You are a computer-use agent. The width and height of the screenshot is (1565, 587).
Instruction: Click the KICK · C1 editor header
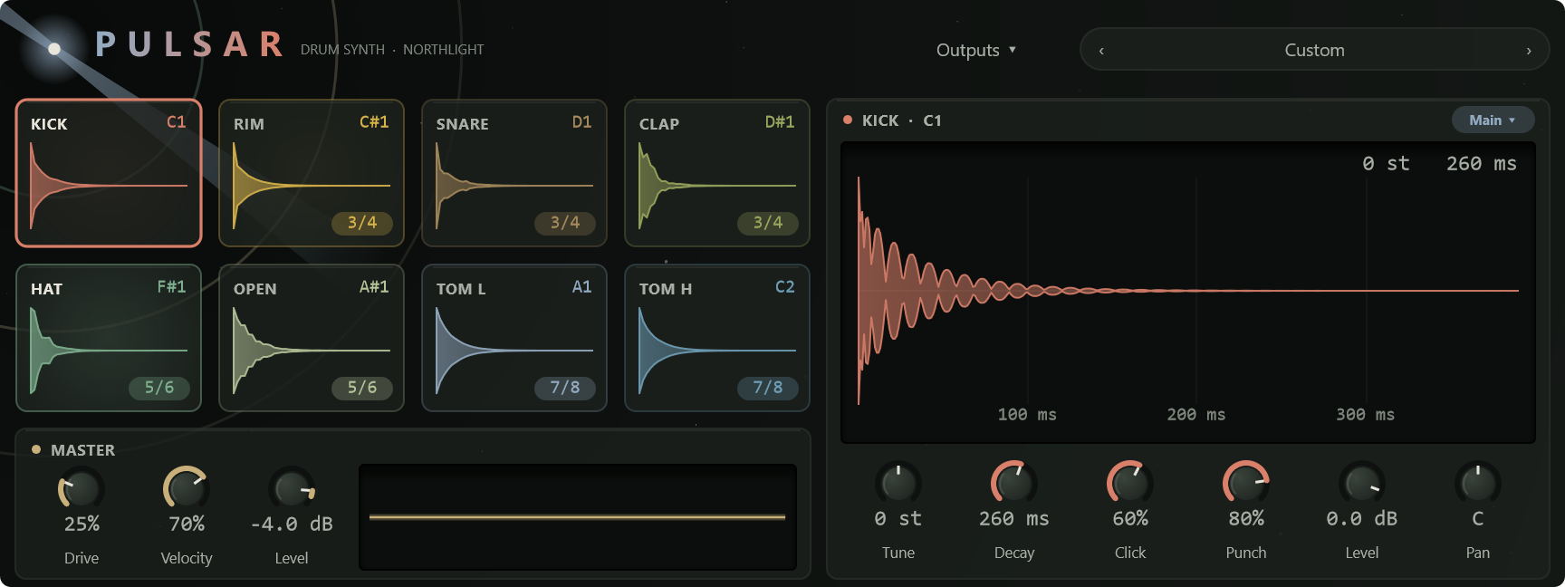pos(902,120)
